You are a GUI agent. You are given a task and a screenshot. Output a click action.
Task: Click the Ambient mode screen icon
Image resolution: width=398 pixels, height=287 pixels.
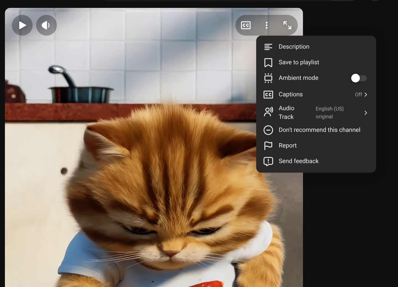[x=268, y=78]
